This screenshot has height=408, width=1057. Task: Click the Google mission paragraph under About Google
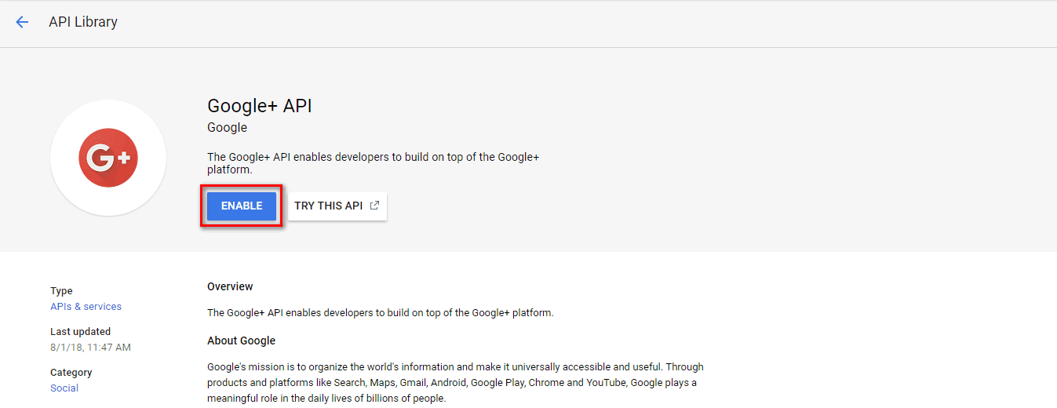(x=455, y=382)
